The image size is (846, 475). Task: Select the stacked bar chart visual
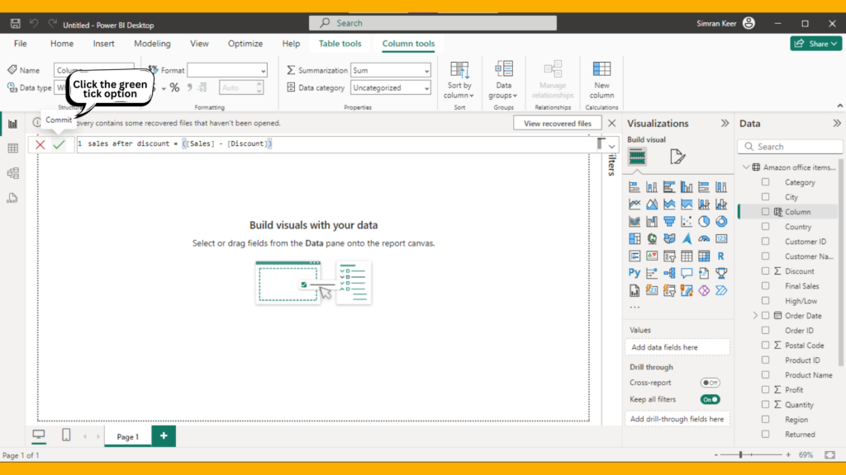634,187
